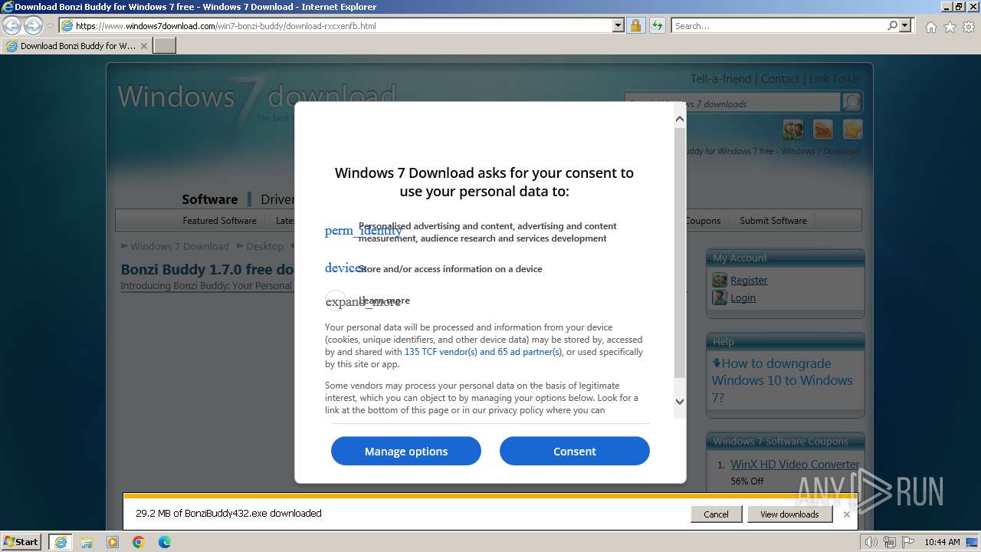
Task: Open Chrome taskbar icon
Action: coord(139,542)
